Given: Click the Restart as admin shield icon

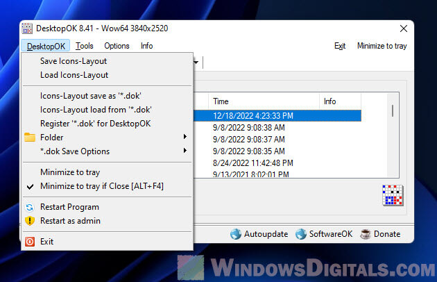Looking at the screenshot, I should coord(30,221).
